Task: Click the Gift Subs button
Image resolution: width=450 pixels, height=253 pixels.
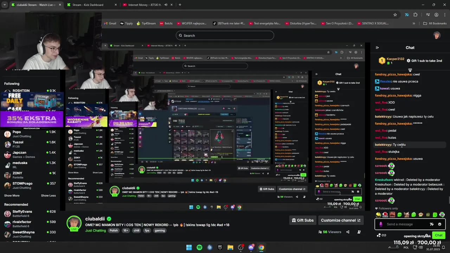Action: pyautogui.click(x=303, y=220)
